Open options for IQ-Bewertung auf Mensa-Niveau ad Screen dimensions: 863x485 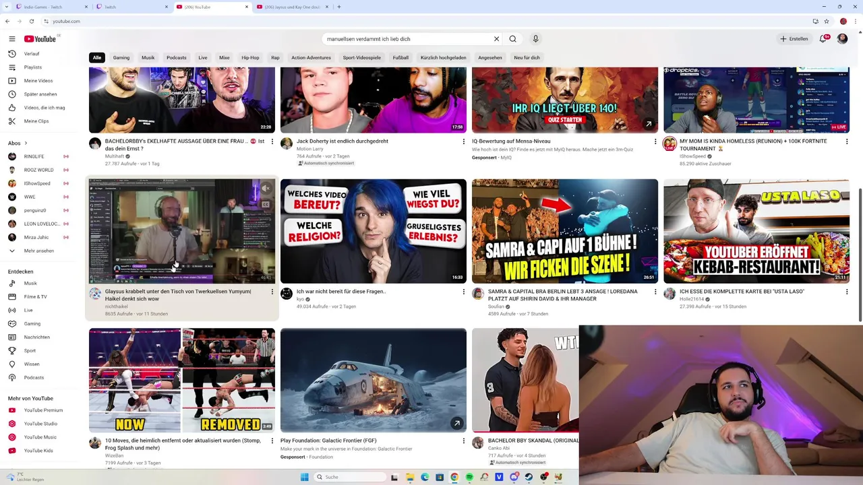coord(655,141)
